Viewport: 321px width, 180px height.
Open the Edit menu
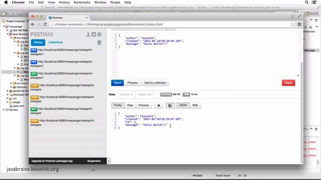pos(41,2)
